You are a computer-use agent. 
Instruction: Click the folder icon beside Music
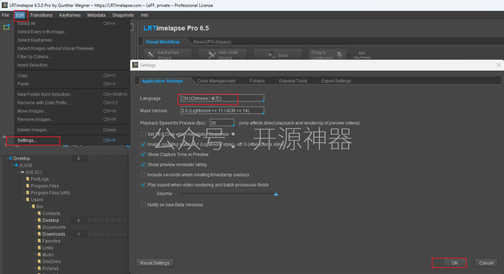coord(39,255)
